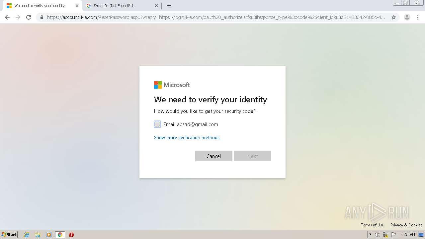
Task: Open Action Center flag icon
Action: pyautogui.click(x=393, y=235)
